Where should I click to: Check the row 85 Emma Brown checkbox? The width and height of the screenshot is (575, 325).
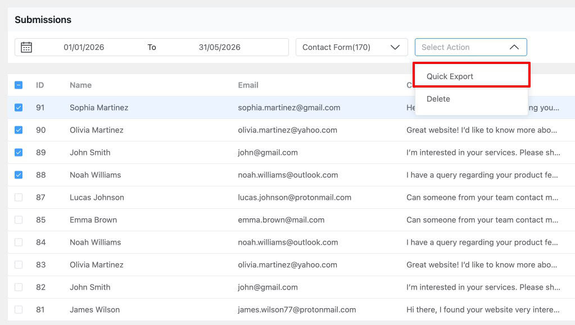(x=19, y=220)
